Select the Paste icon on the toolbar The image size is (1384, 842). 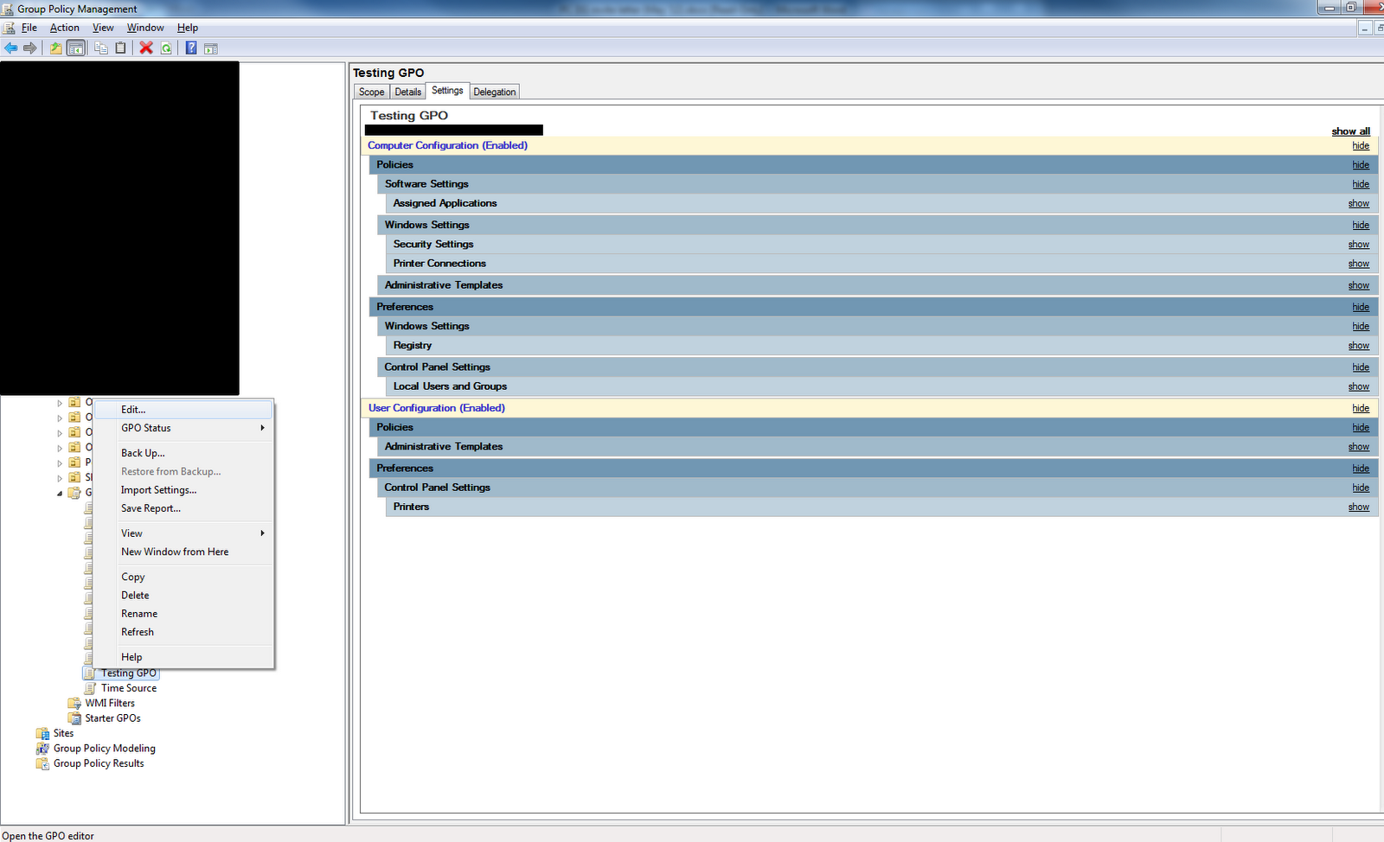[x=119, y=48]
